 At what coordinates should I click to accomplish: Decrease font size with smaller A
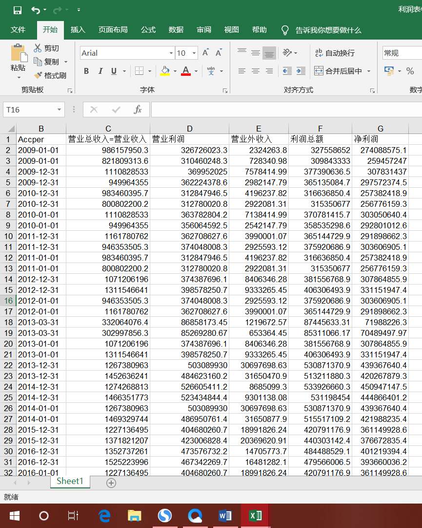coord(219,52)
